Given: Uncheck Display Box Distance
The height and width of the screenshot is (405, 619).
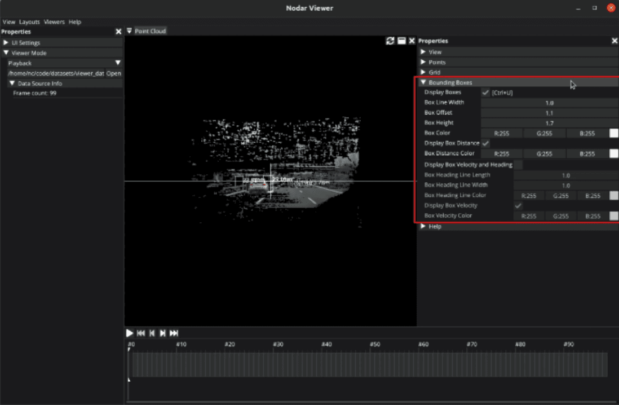Looking at the screenshot, I should coord(485,143).
